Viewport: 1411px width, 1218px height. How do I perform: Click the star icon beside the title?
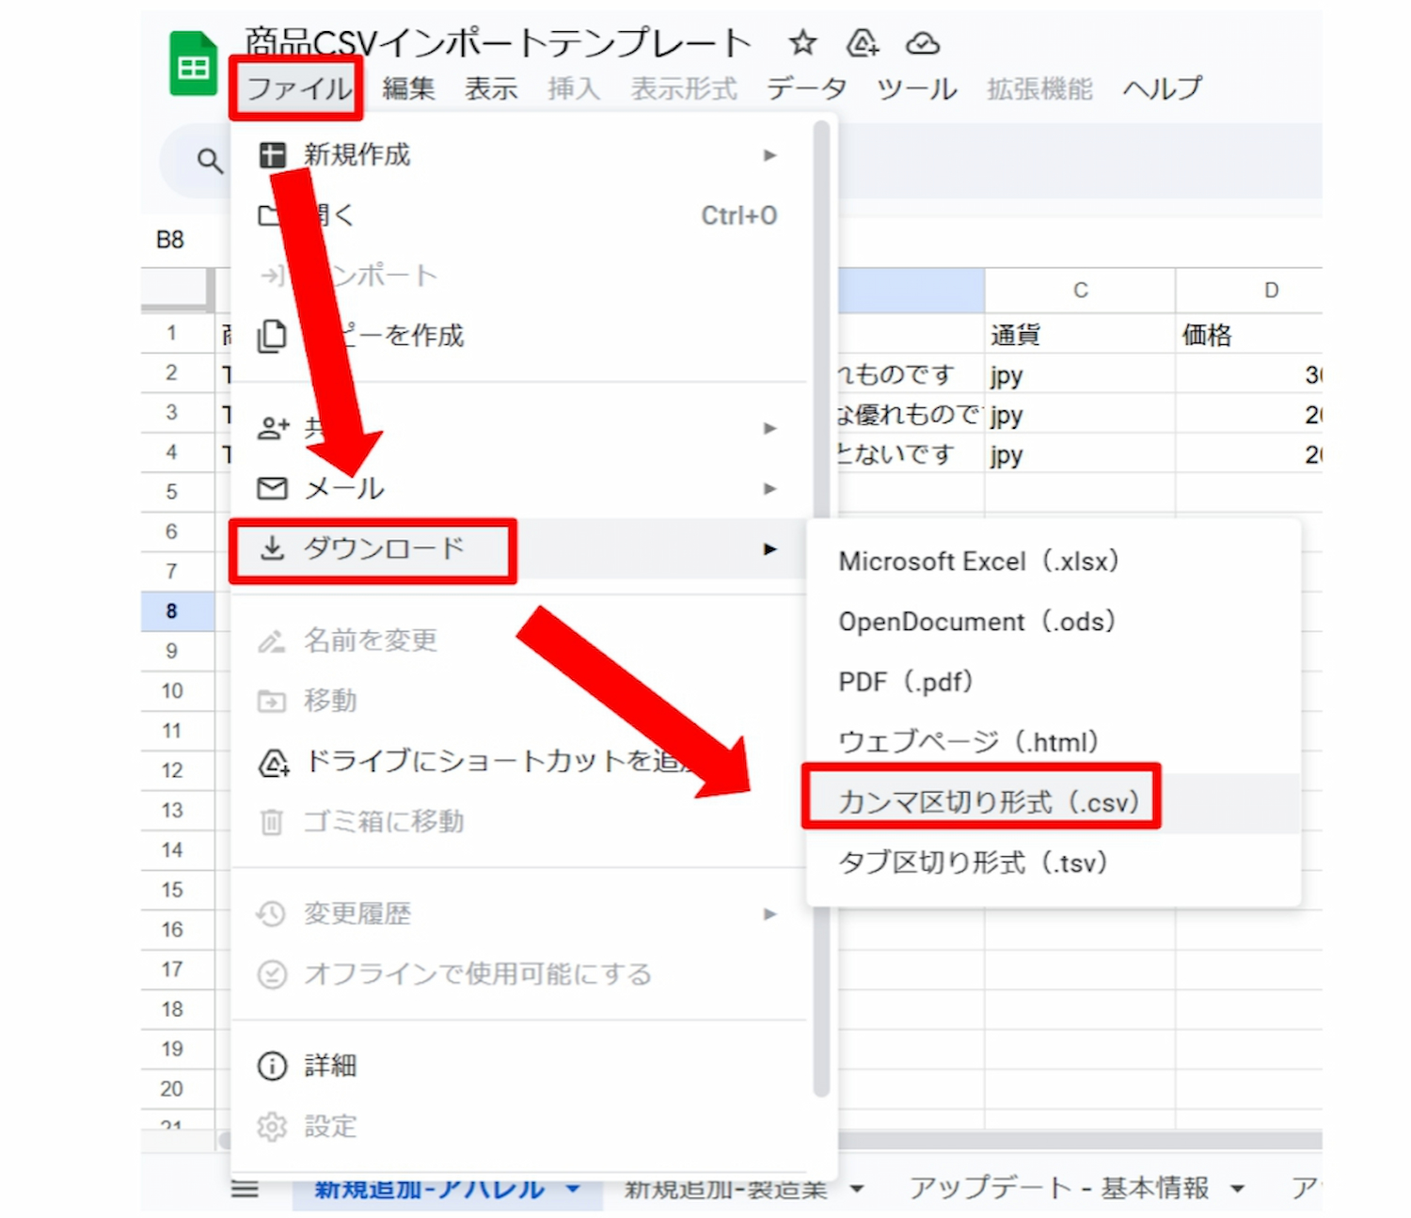click(802, 42)
